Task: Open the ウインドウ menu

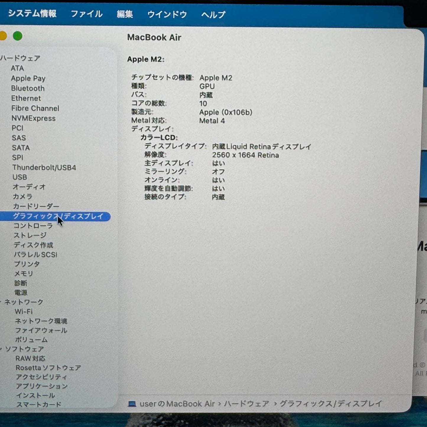Action: click(167, 14)
